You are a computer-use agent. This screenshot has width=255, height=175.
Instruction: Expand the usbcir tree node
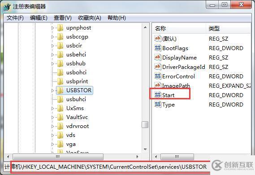tap(52, 46)
